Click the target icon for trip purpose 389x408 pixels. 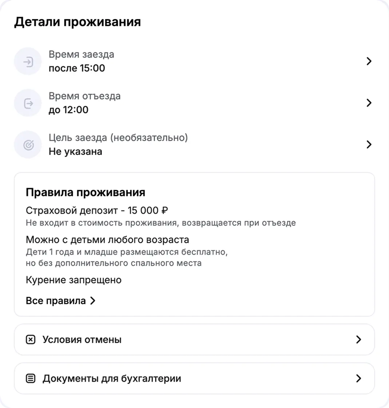click(28, 145)
